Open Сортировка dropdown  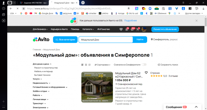click(x=102, y=65)
